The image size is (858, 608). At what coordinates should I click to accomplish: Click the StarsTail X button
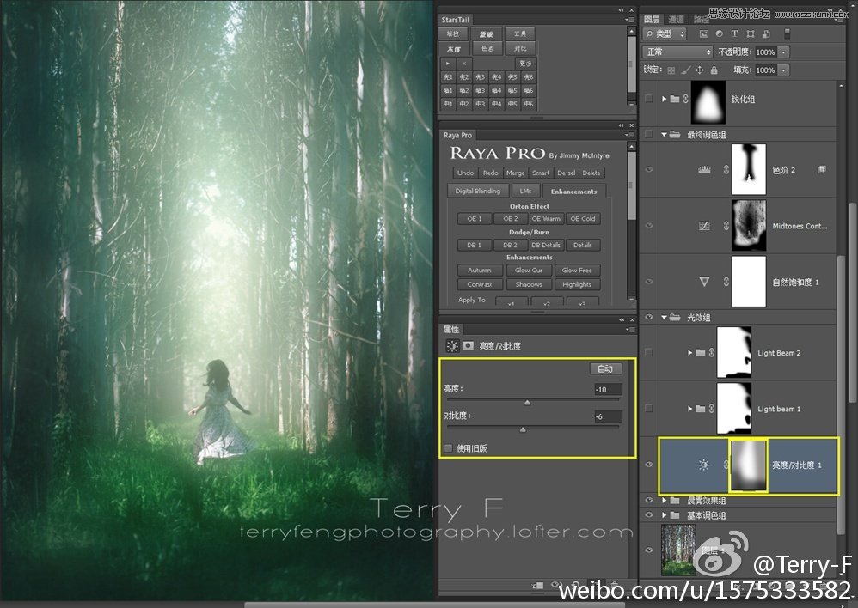tap(464, 64)
